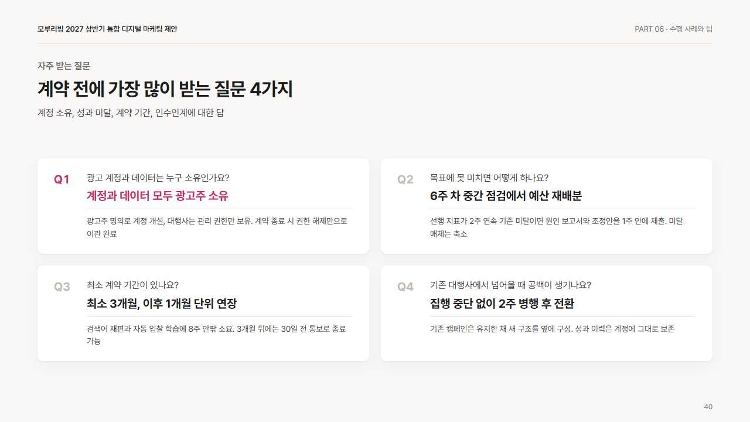This screenshot has width=750, height=422.
Task: Select the answer '집행 중단 없이 2주 병행 후 전환'
Action: (502, 304)
